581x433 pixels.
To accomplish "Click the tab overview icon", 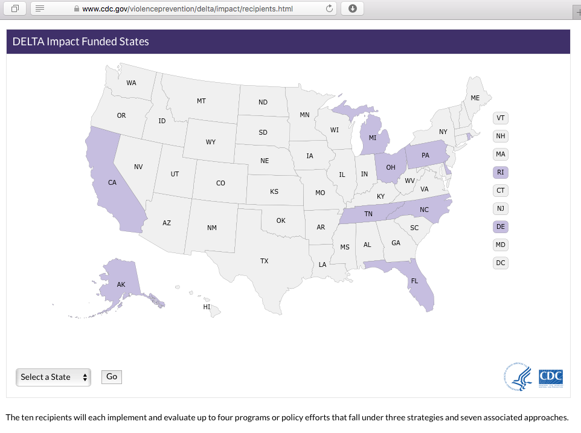I will tap(15, 8).
